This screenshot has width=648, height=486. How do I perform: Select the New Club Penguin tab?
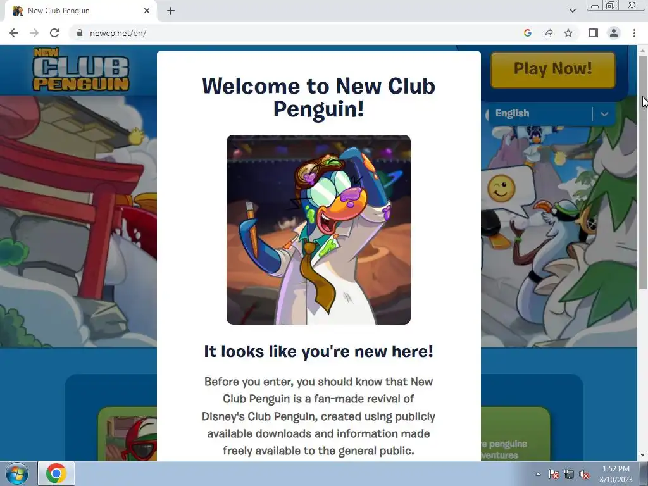81,11
